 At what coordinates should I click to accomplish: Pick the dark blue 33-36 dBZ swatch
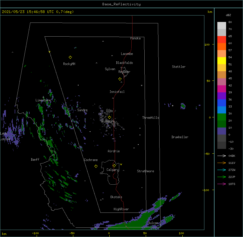[222, 103]
